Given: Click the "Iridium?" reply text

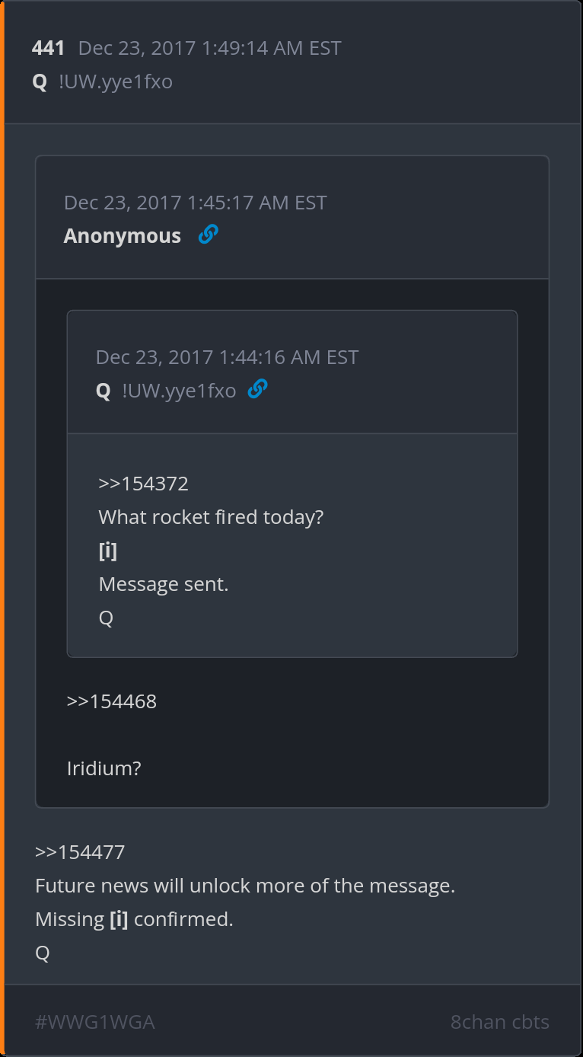Looking at the screenshot, I should [104, 768].
